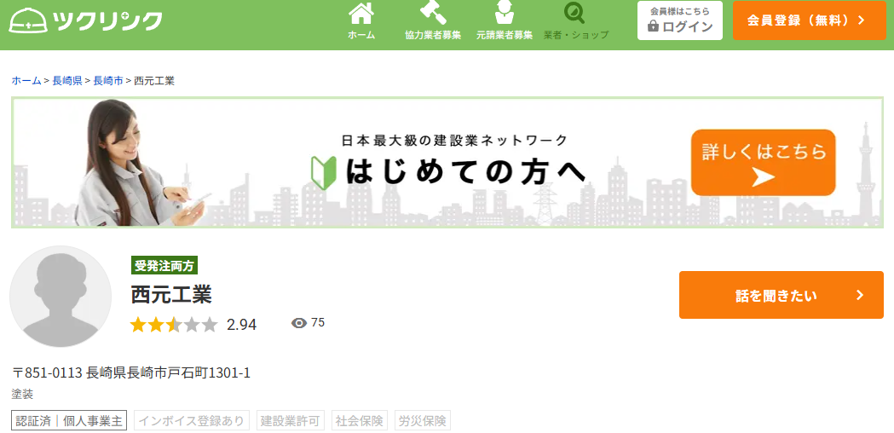
Task: Select the 元請業者募集 worker icon
Action: point(505,14)
